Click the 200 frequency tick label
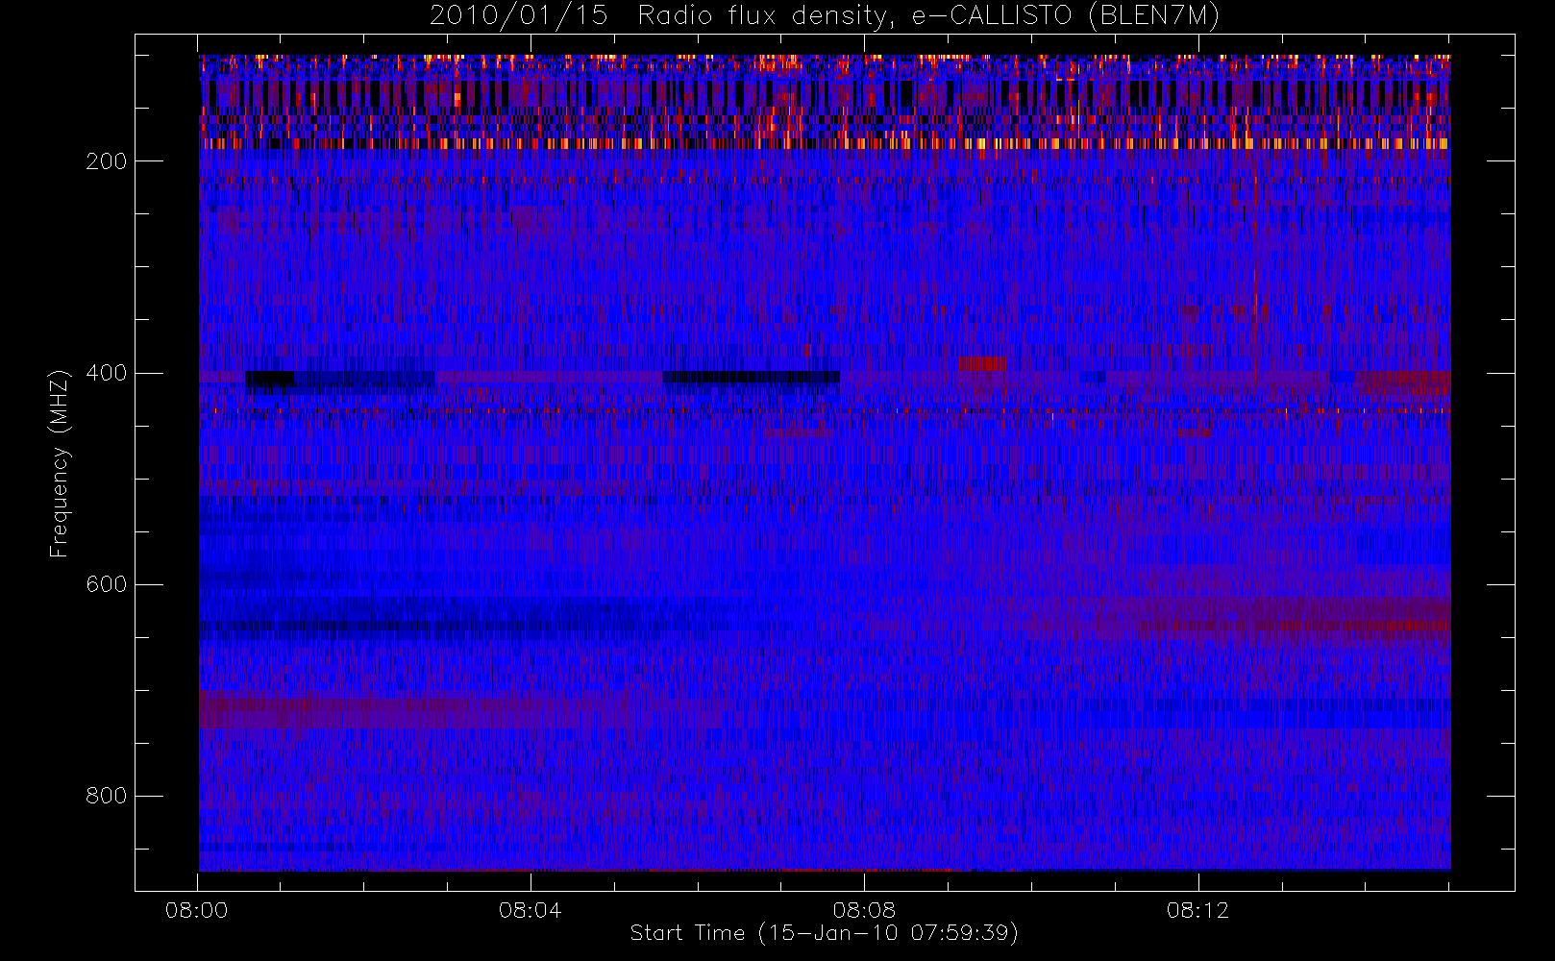Screen dimensions: 1555x961 pos(106,161)
